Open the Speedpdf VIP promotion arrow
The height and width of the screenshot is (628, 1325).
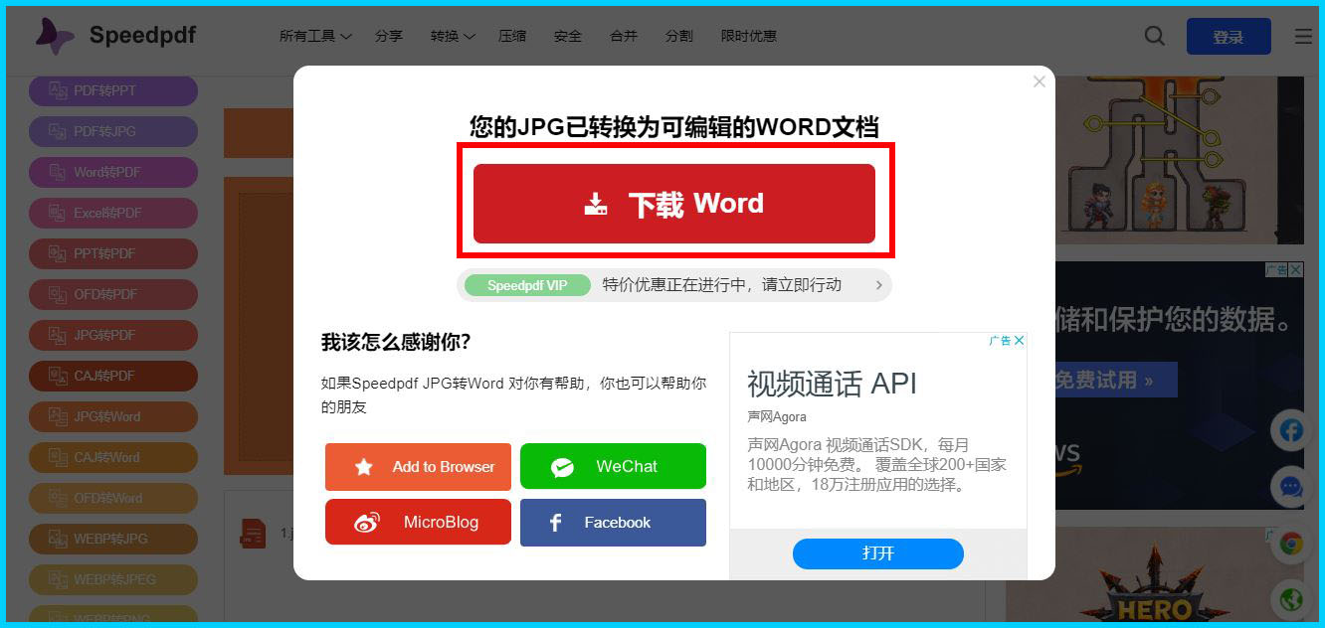[877, 285]
